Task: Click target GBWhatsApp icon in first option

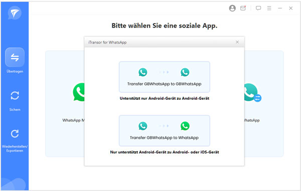Action: coord(185,72)
